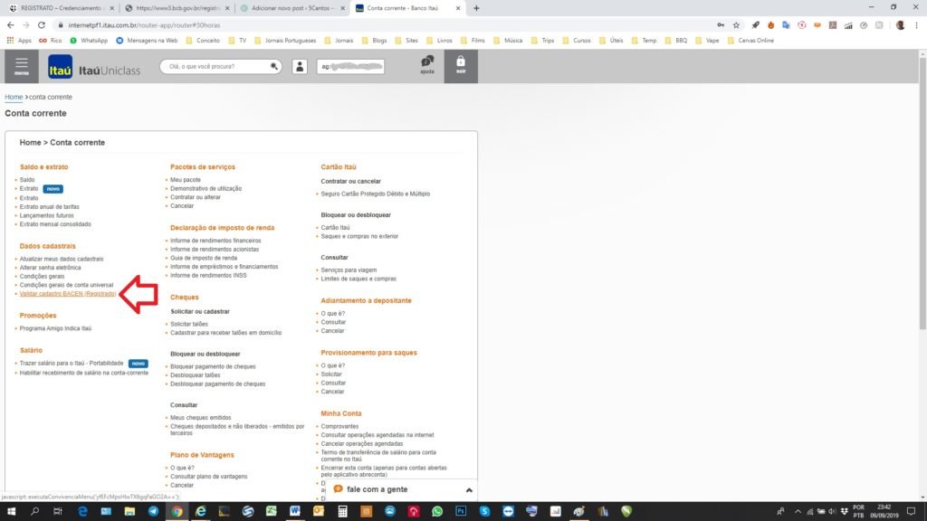This screenshot has height=521, width=927.
Task: Click the taskbar search icon
Action: pyautogui.click(x=35, y=511)
